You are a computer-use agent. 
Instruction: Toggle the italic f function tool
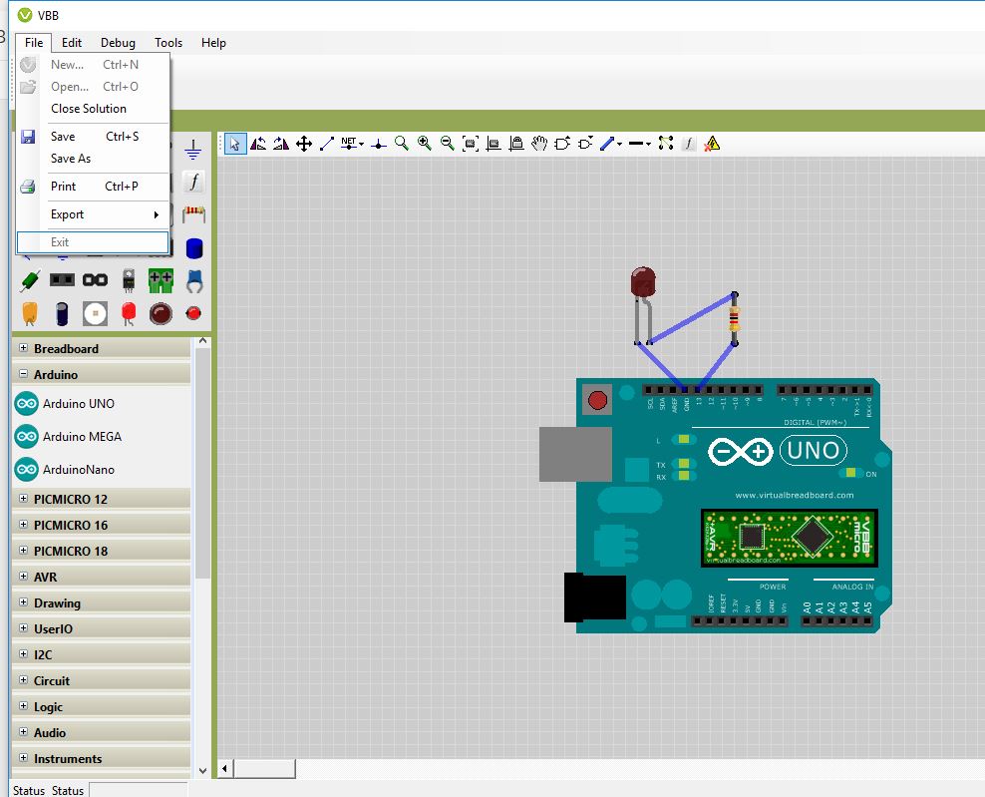pyautogui.click(x=688, y=143)
